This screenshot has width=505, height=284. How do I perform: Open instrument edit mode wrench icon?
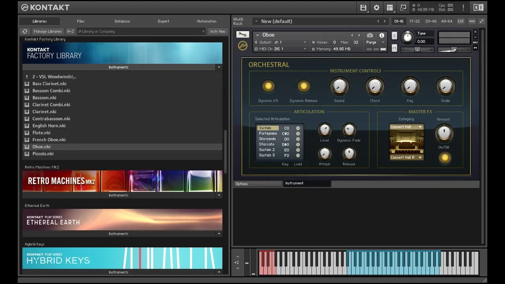pyautogui.click(x=243, y=35)
